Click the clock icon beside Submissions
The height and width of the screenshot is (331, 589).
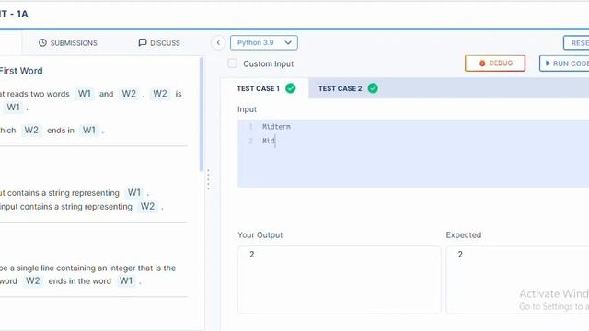click(x=42, y=43)
